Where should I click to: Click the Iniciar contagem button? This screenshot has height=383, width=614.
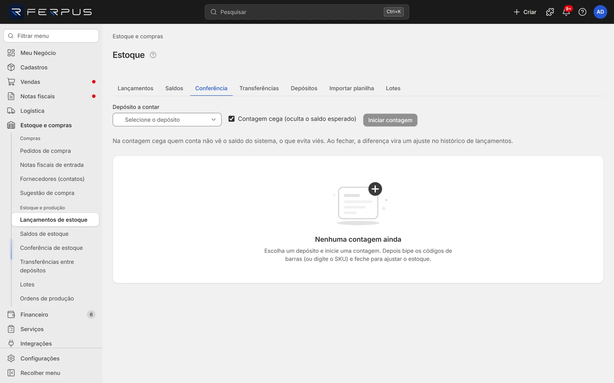coord(390,120)
